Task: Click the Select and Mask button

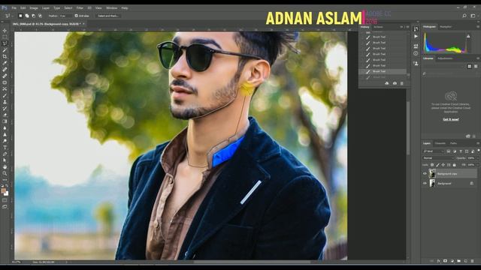Action: tap(108, 16)
